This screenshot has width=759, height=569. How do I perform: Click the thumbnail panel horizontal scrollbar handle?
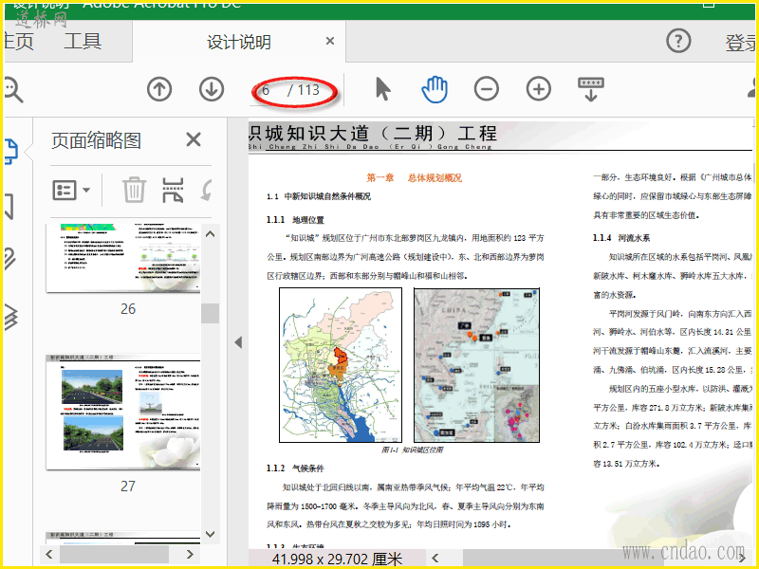click(114, 554)
